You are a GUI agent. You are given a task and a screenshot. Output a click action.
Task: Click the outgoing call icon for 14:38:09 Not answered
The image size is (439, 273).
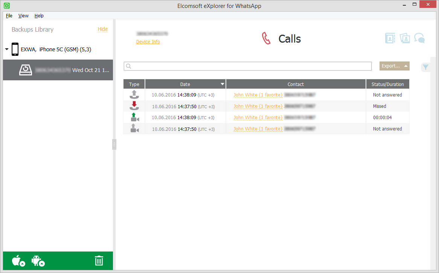pyautogui.click(x=134, y=95)
